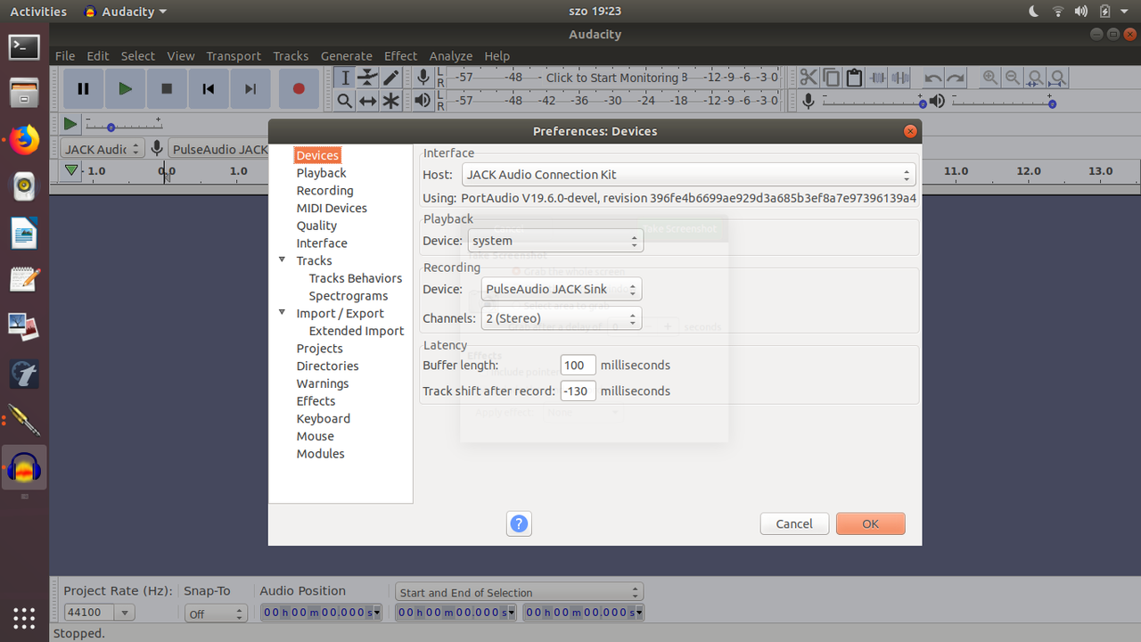The height and width of the screenshot is (642, 1141).
Task: Click the Undo arrow icon
Action: [932, 78]
